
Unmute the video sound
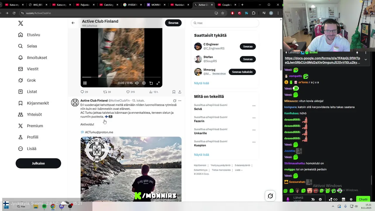[137, 83]
